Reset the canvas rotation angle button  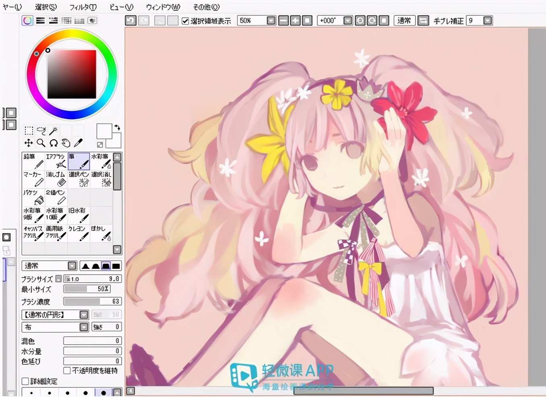click(384, 21)
